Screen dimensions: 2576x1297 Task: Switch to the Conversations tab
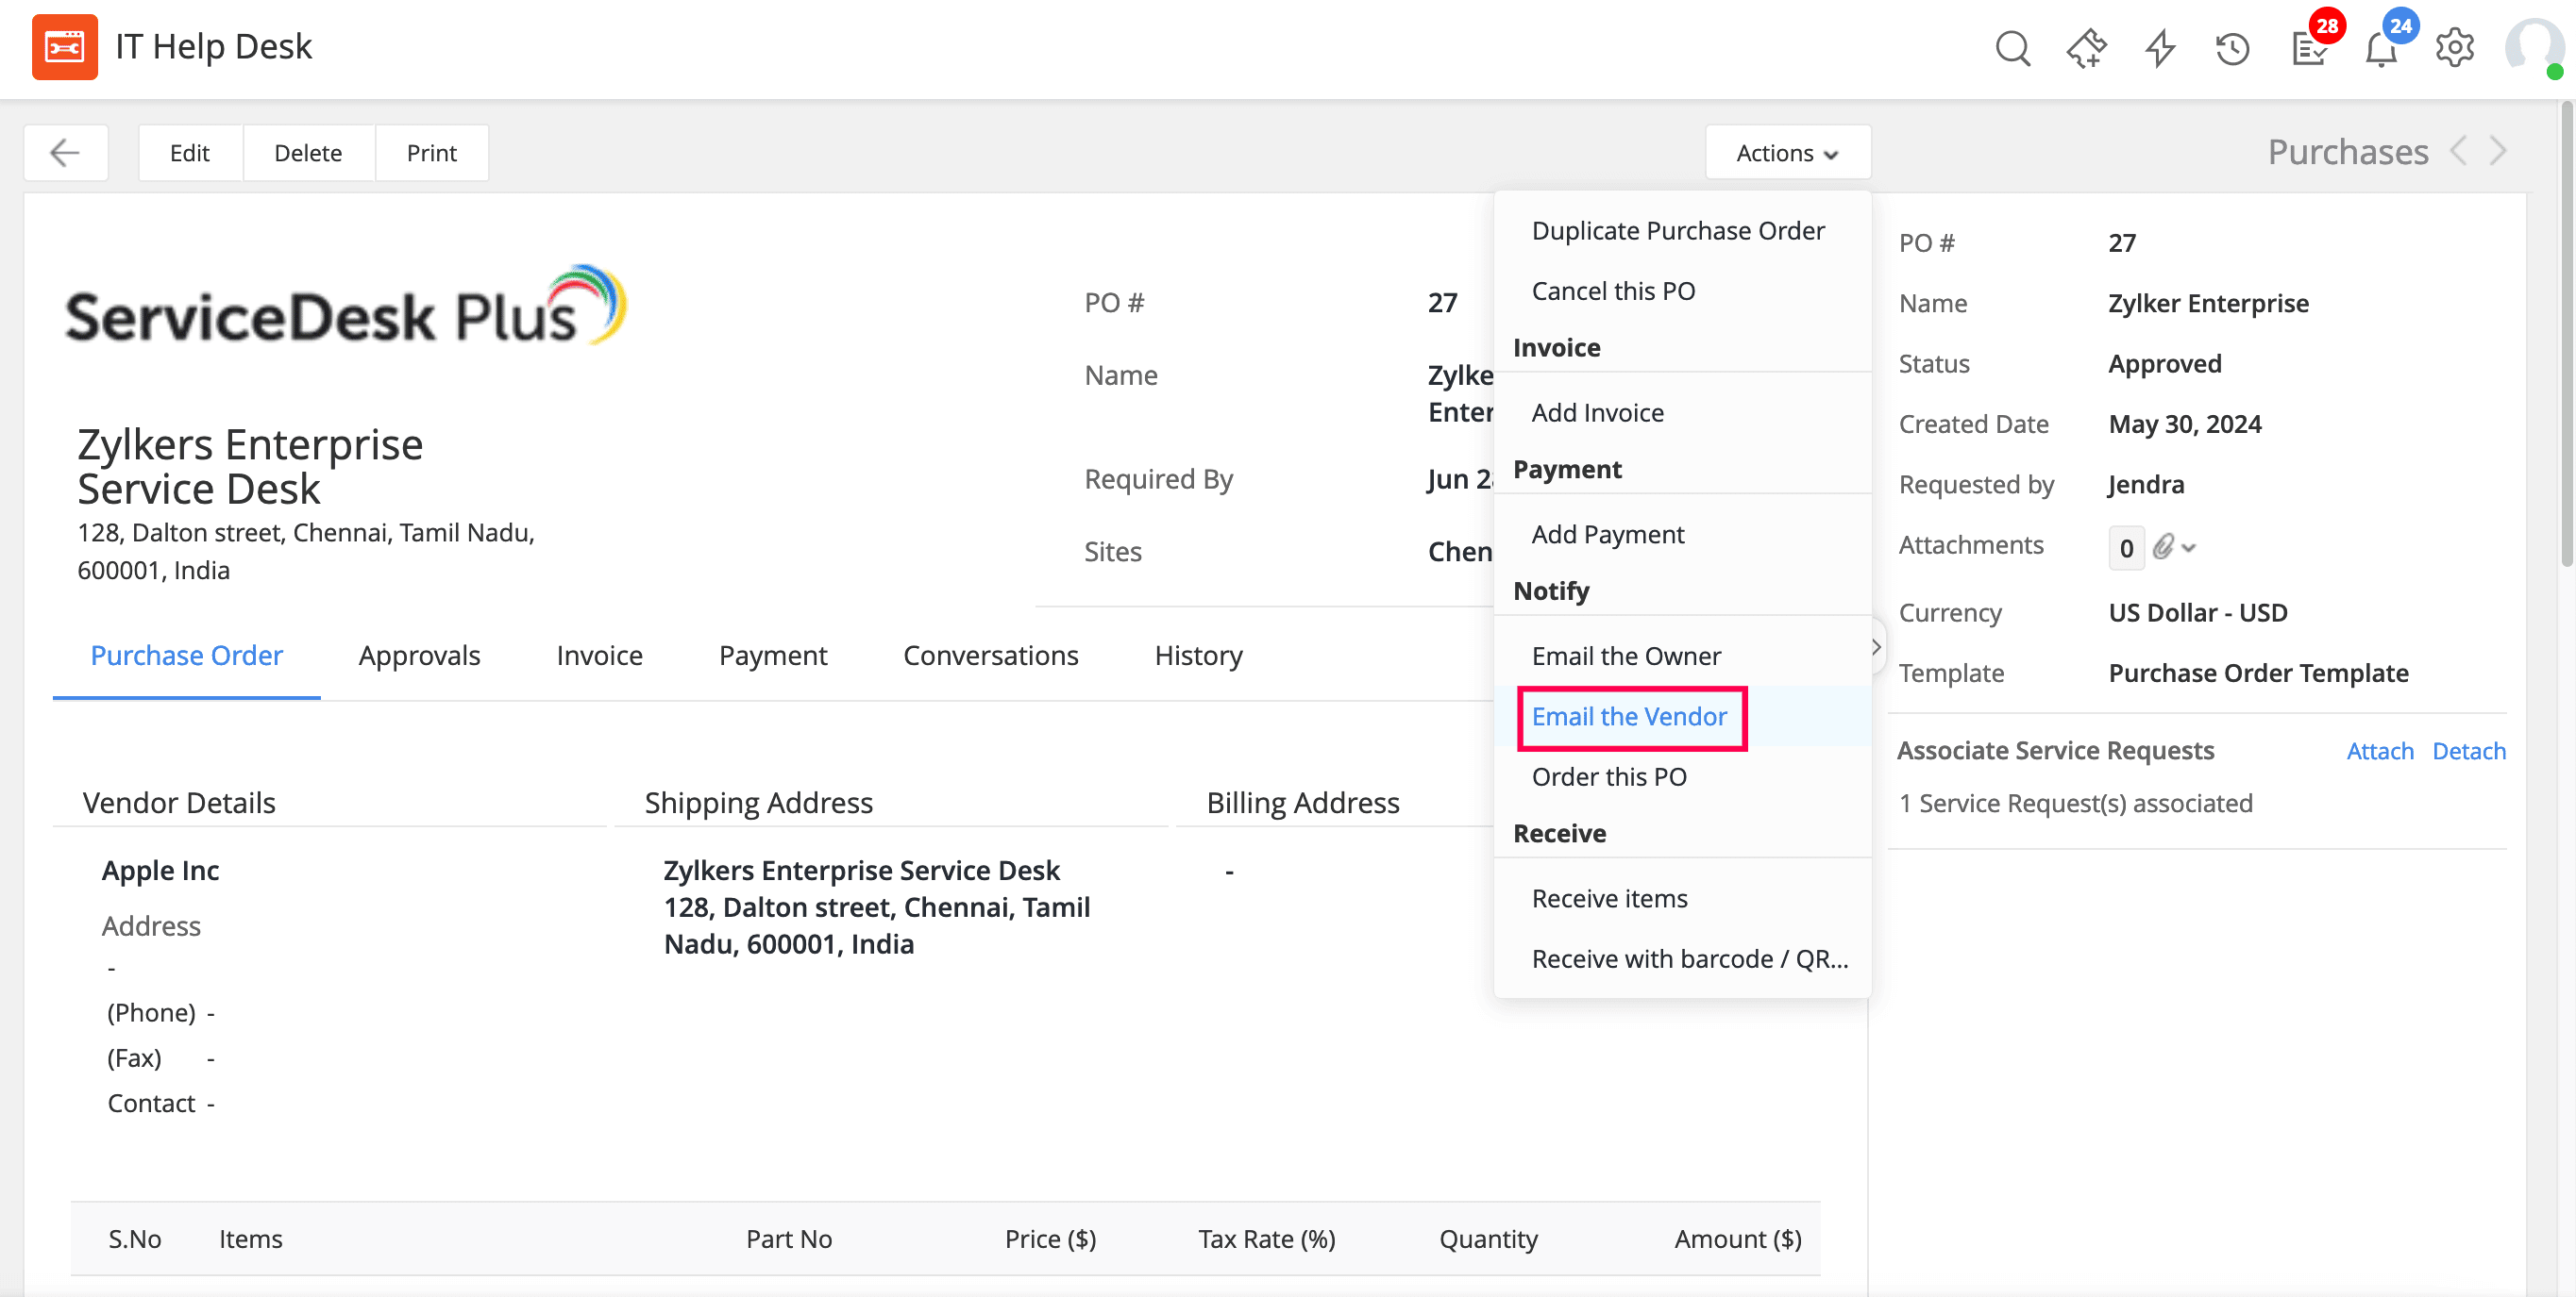[991, 654]
